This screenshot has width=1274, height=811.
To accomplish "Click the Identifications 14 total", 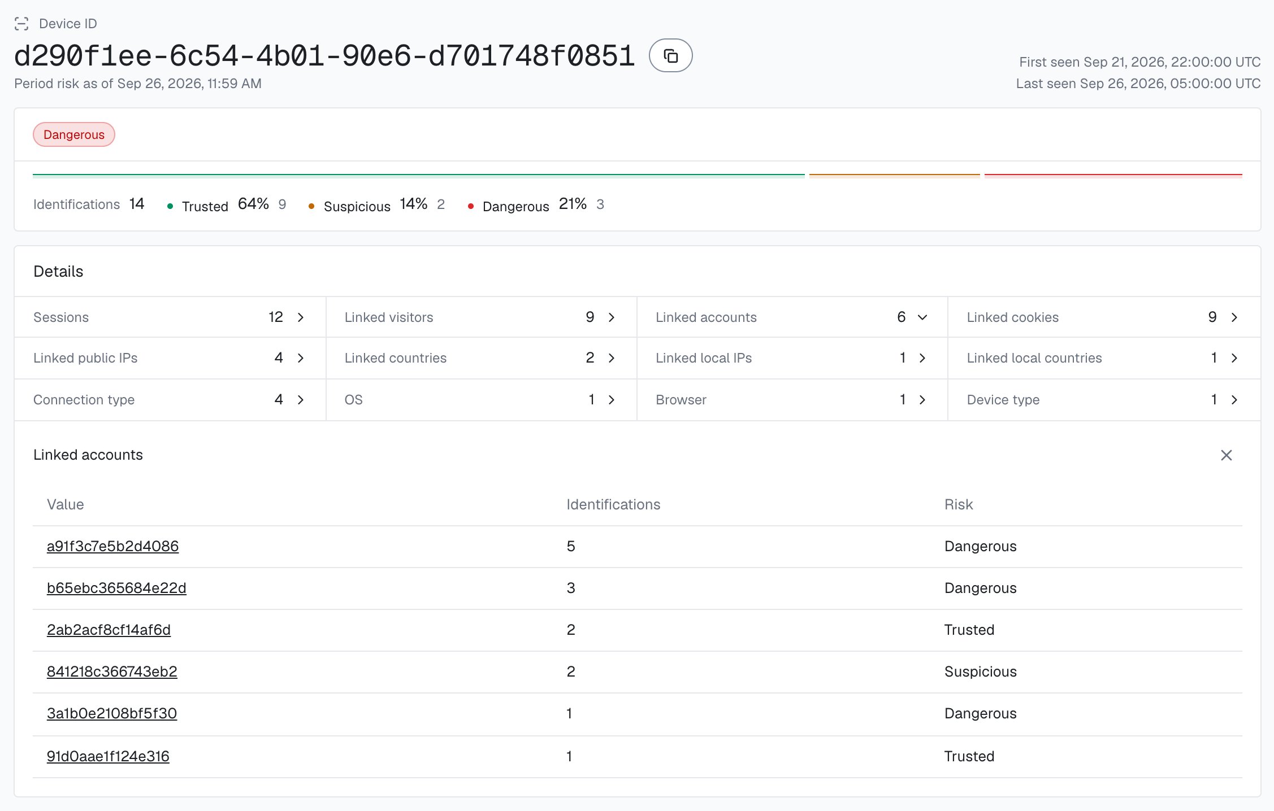I will (x=89, y=204).
